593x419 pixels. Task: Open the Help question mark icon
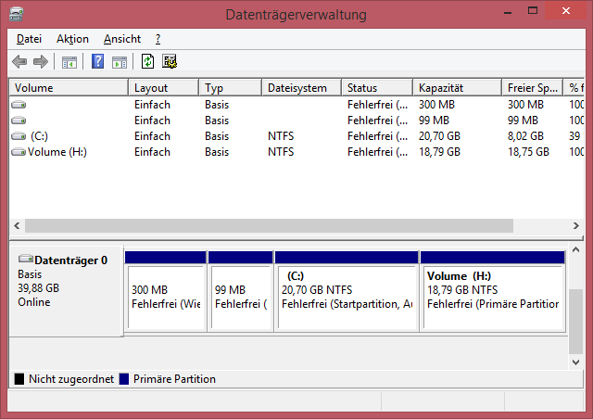97,61
